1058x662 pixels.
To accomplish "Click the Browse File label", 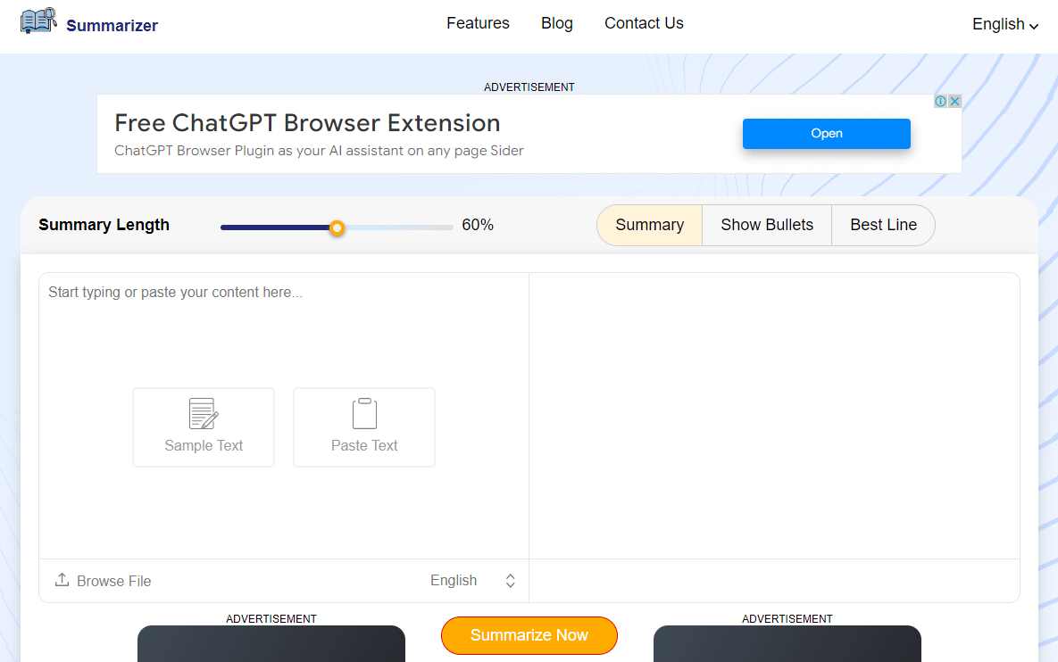I will pyautogui.click(x=114, y=581).
